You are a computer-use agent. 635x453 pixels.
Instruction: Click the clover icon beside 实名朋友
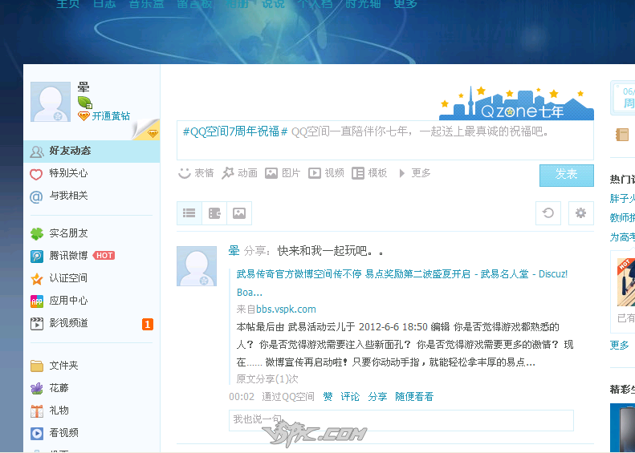pyautogui.click(x=36, y=234)
